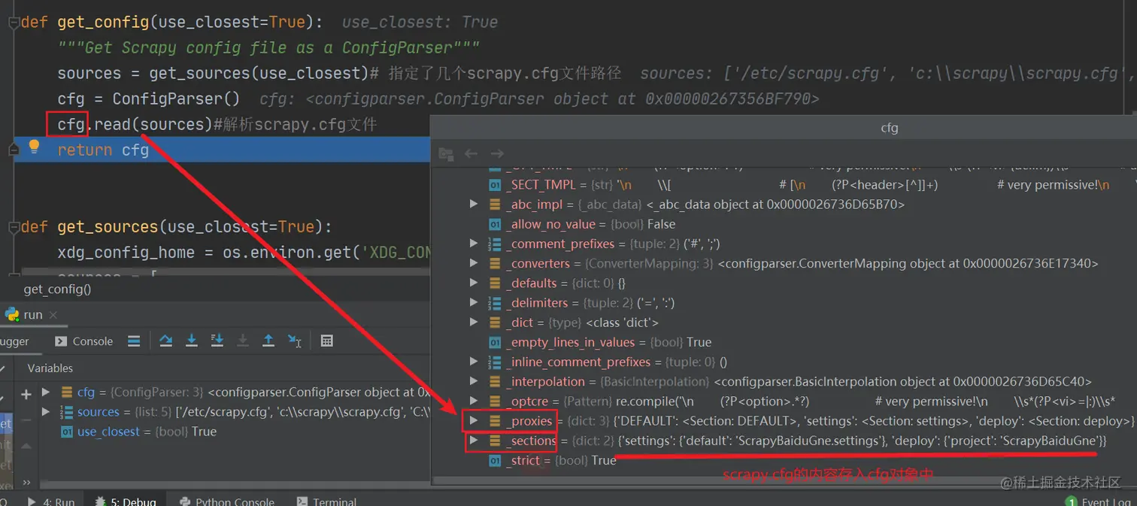Viewport: 1137px width, 506px height.
Task: Click the Show Execution Point lines icon
Action: click(134, 341)
